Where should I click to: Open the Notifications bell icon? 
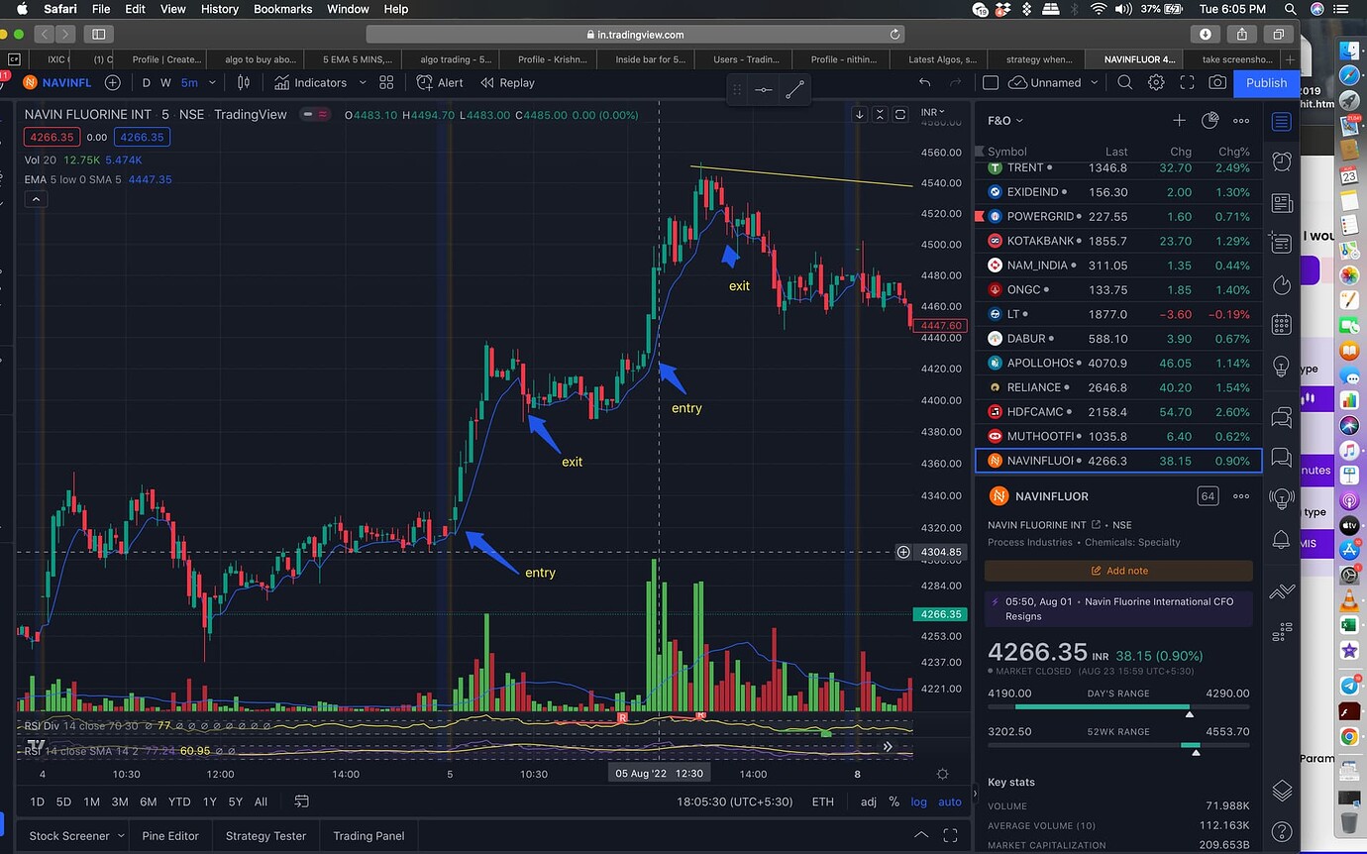pos(1282,540)
